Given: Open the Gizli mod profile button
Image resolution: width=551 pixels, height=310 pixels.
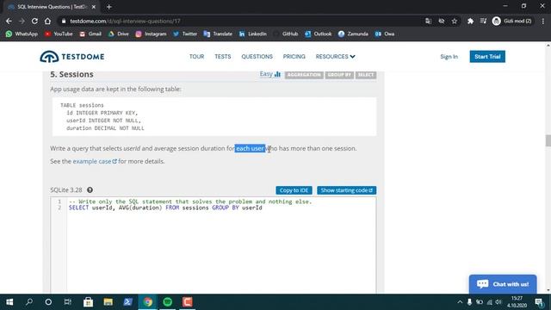Looking at the screenshot, I should tap(512, 21).
